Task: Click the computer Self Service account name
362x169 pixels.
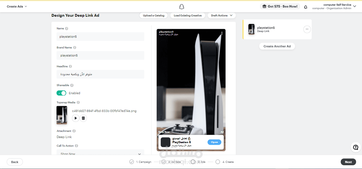Action: (x=337, y=5)
